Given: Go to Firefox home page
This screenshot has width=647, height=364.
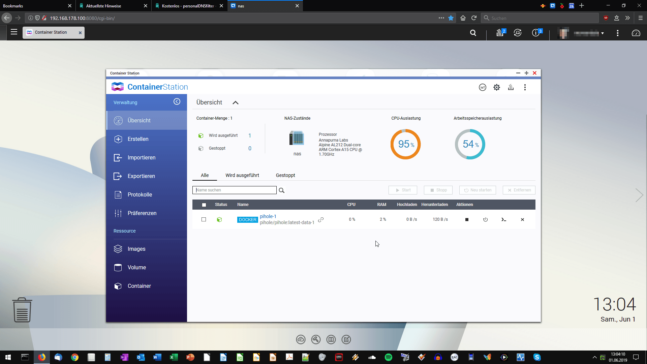Looking at the screenshot, I should pos(463,18).
